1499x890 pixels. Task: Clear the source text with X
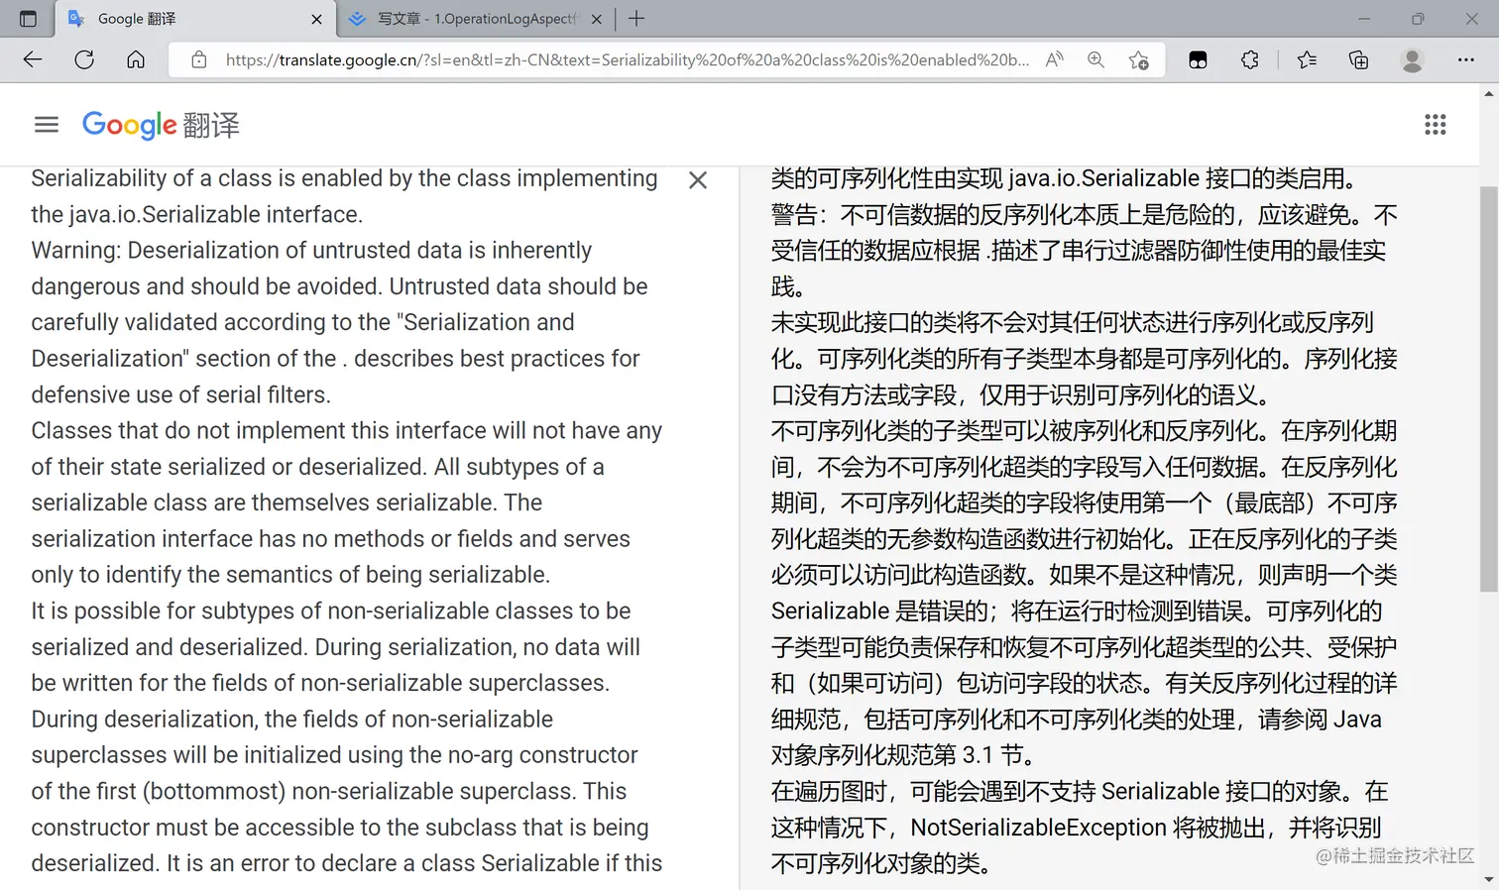click(x=698, y=180)
